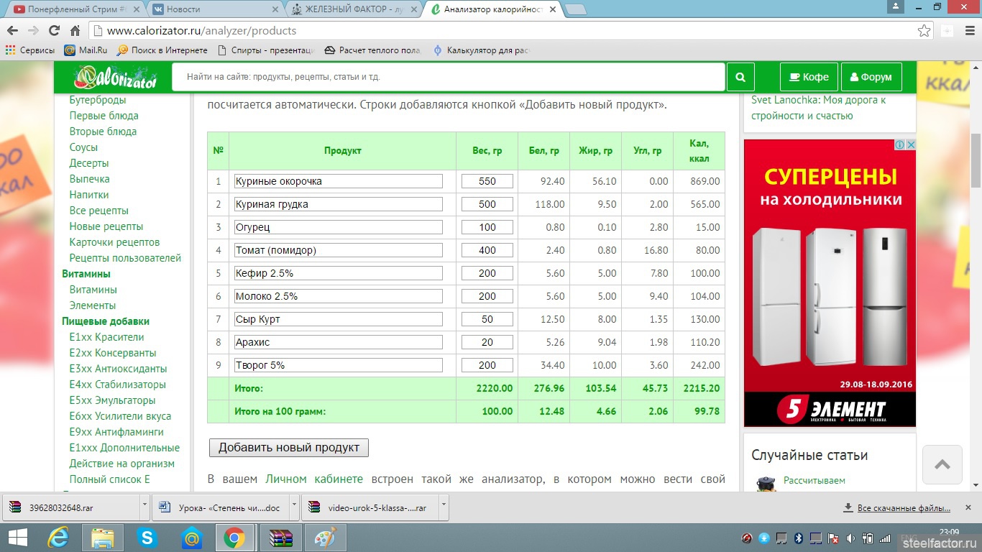
Task: Click the refrigerator ad banner image
Action: click(x=830, y=282)
